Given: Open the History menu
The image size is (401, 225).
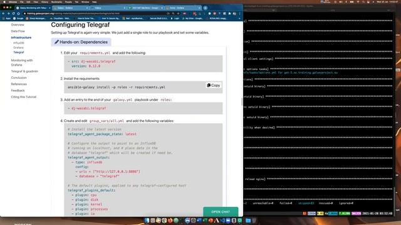Looking at the screenshot, I should point(44,2).
